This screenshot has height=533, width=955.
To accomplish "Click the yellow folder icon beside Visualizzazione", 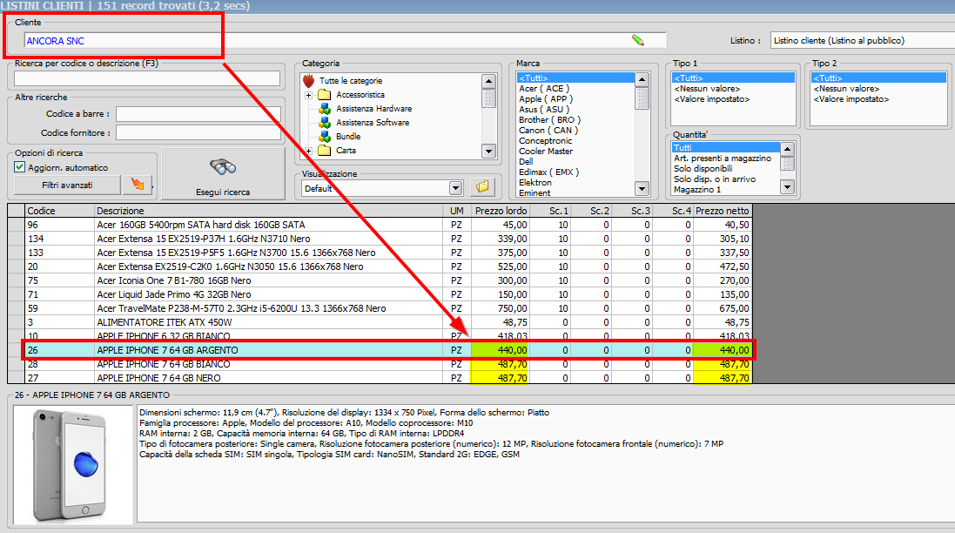I will coord(481,187).
